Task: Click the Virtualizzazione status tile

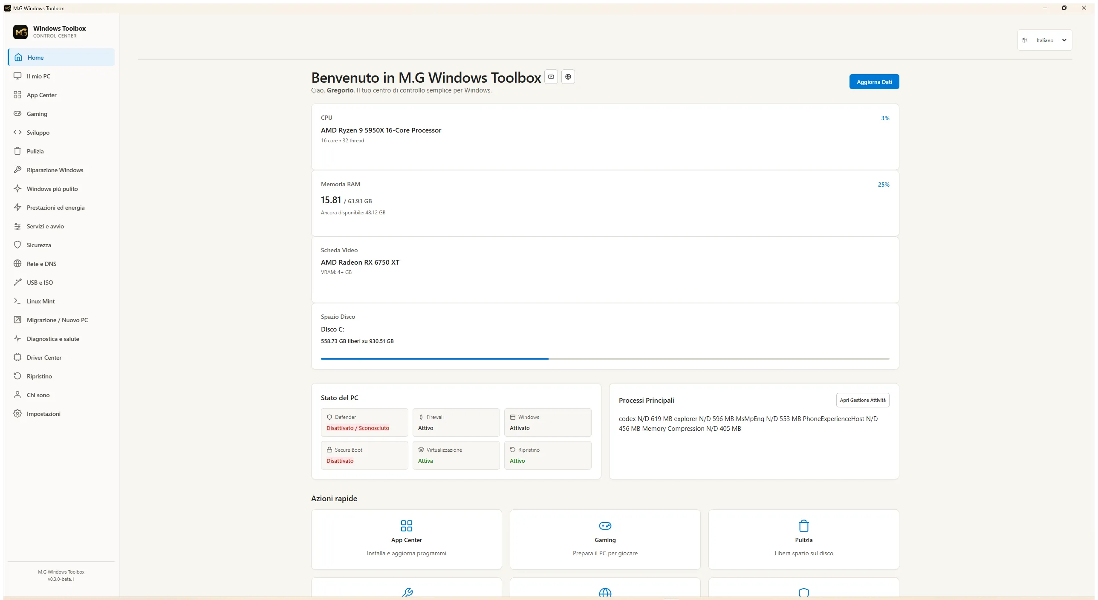Action: [x=456, y=455]
